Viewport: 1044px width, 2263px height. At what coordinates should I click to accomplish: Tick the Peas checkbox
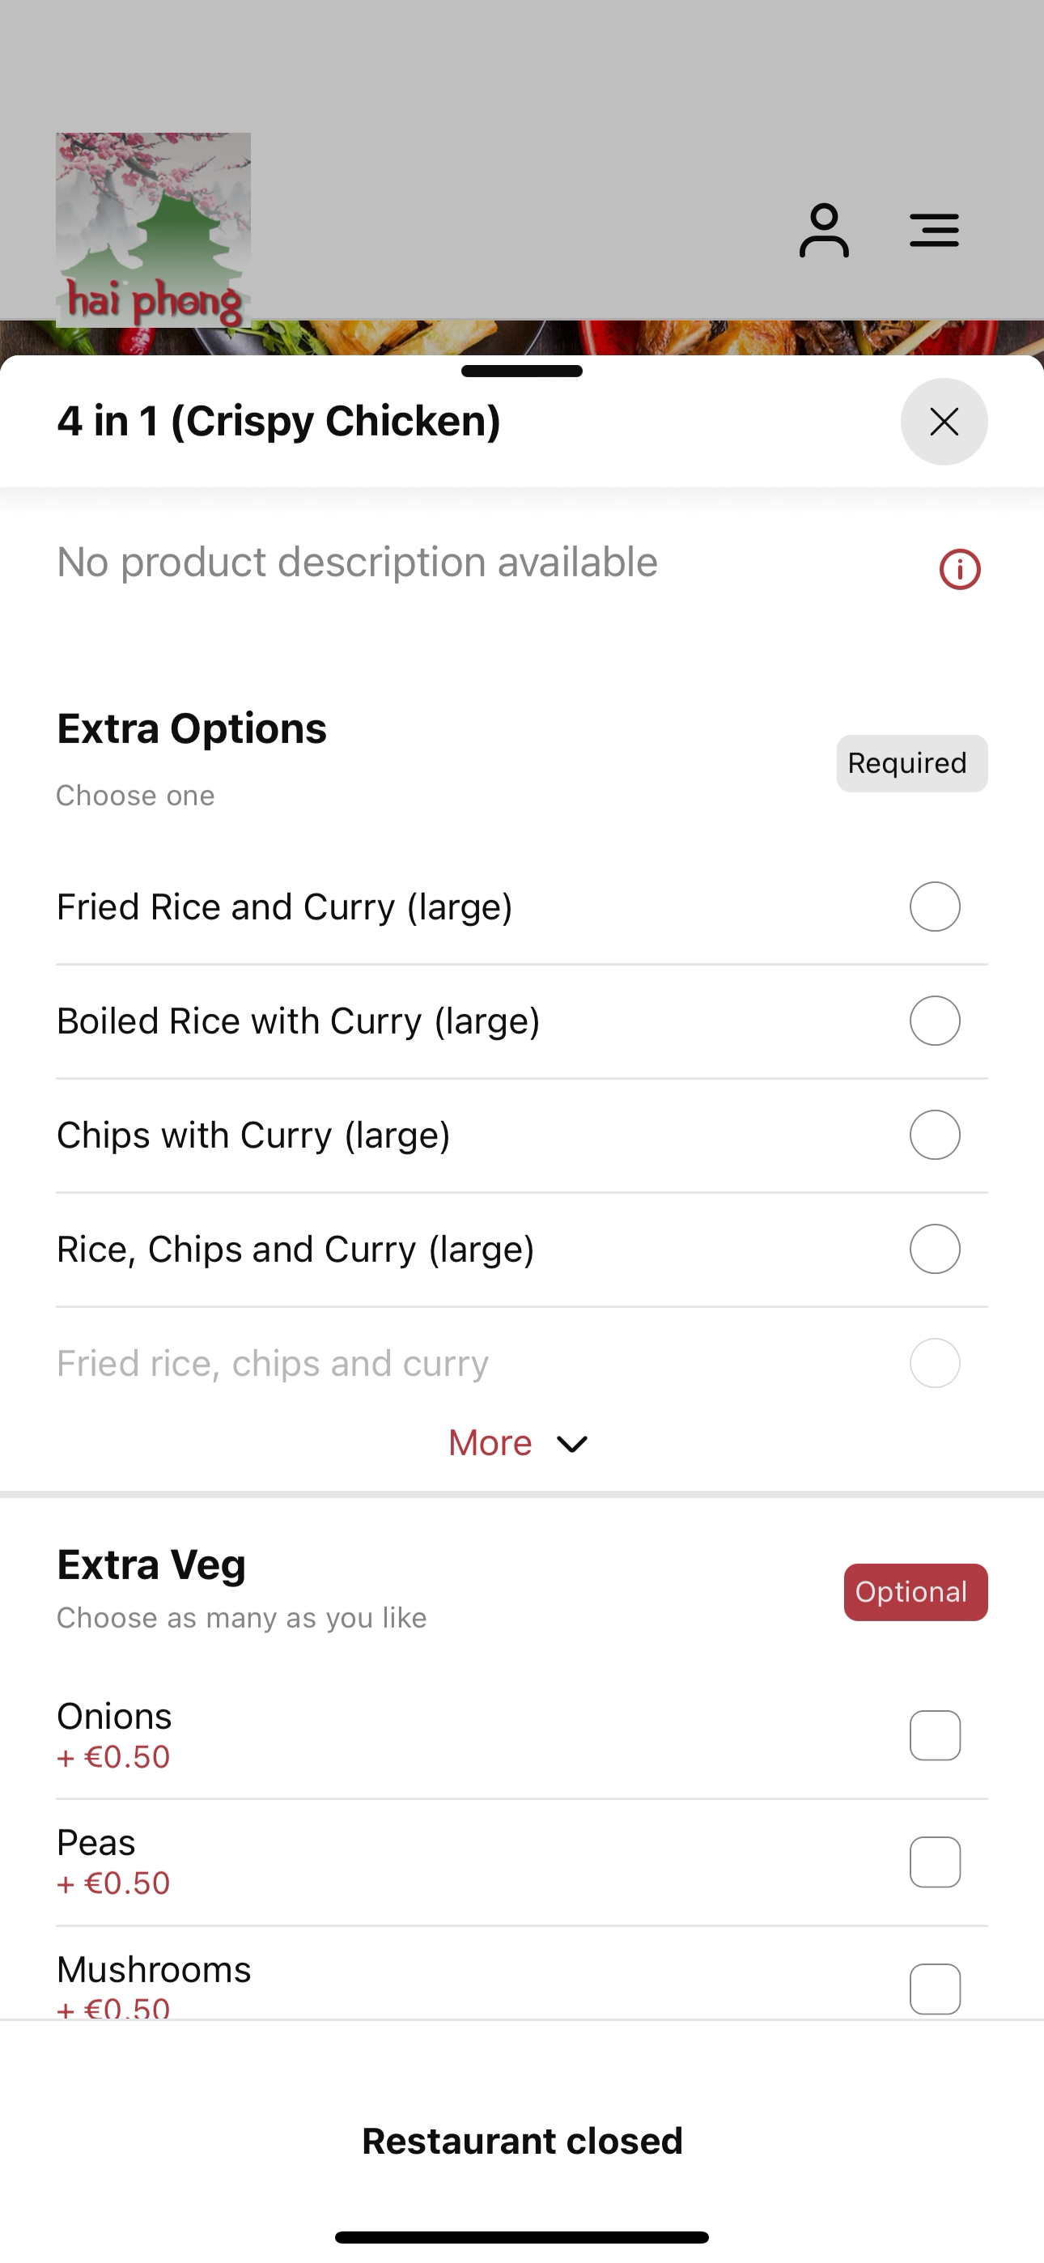point(935,1862)
